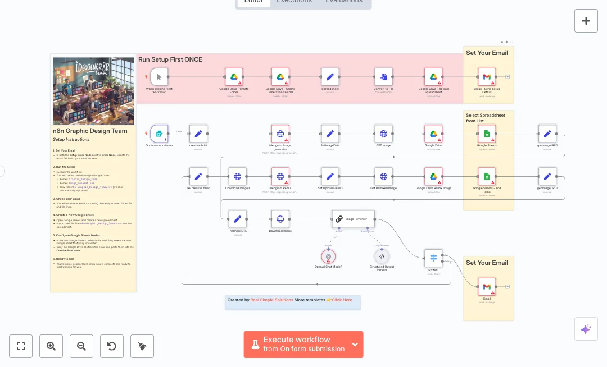Viewport: 607px width, 367px height.
Task: Select the OpenAI Chat Model1 node
Action: (328, 256)
